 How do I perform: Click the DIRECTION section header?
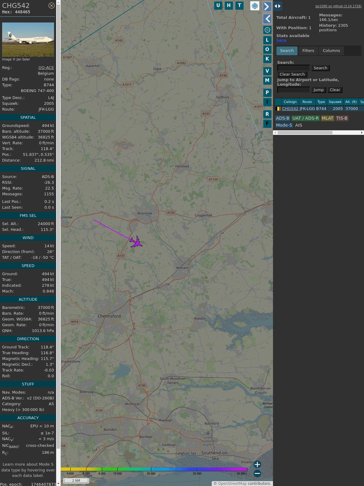[28, 339]
